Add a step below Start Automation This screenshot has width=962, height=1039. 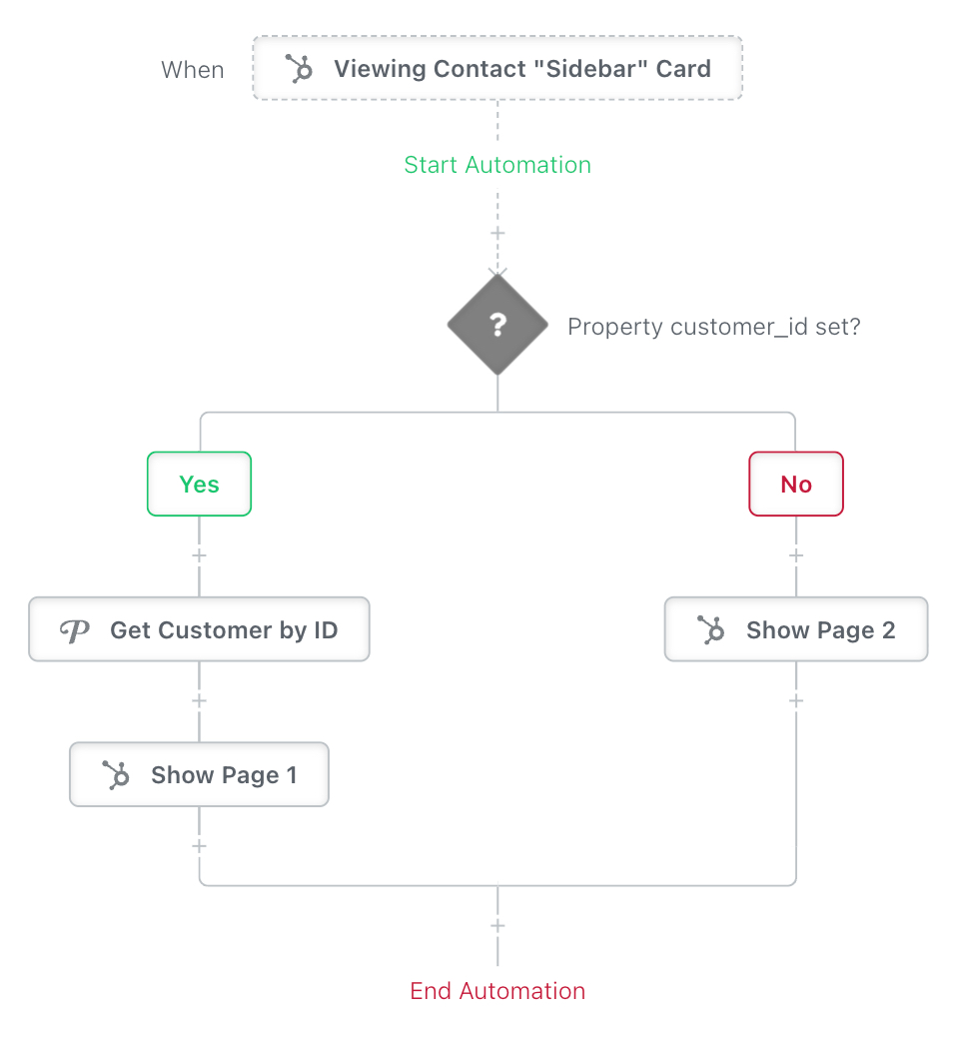(x=497, y=234)
